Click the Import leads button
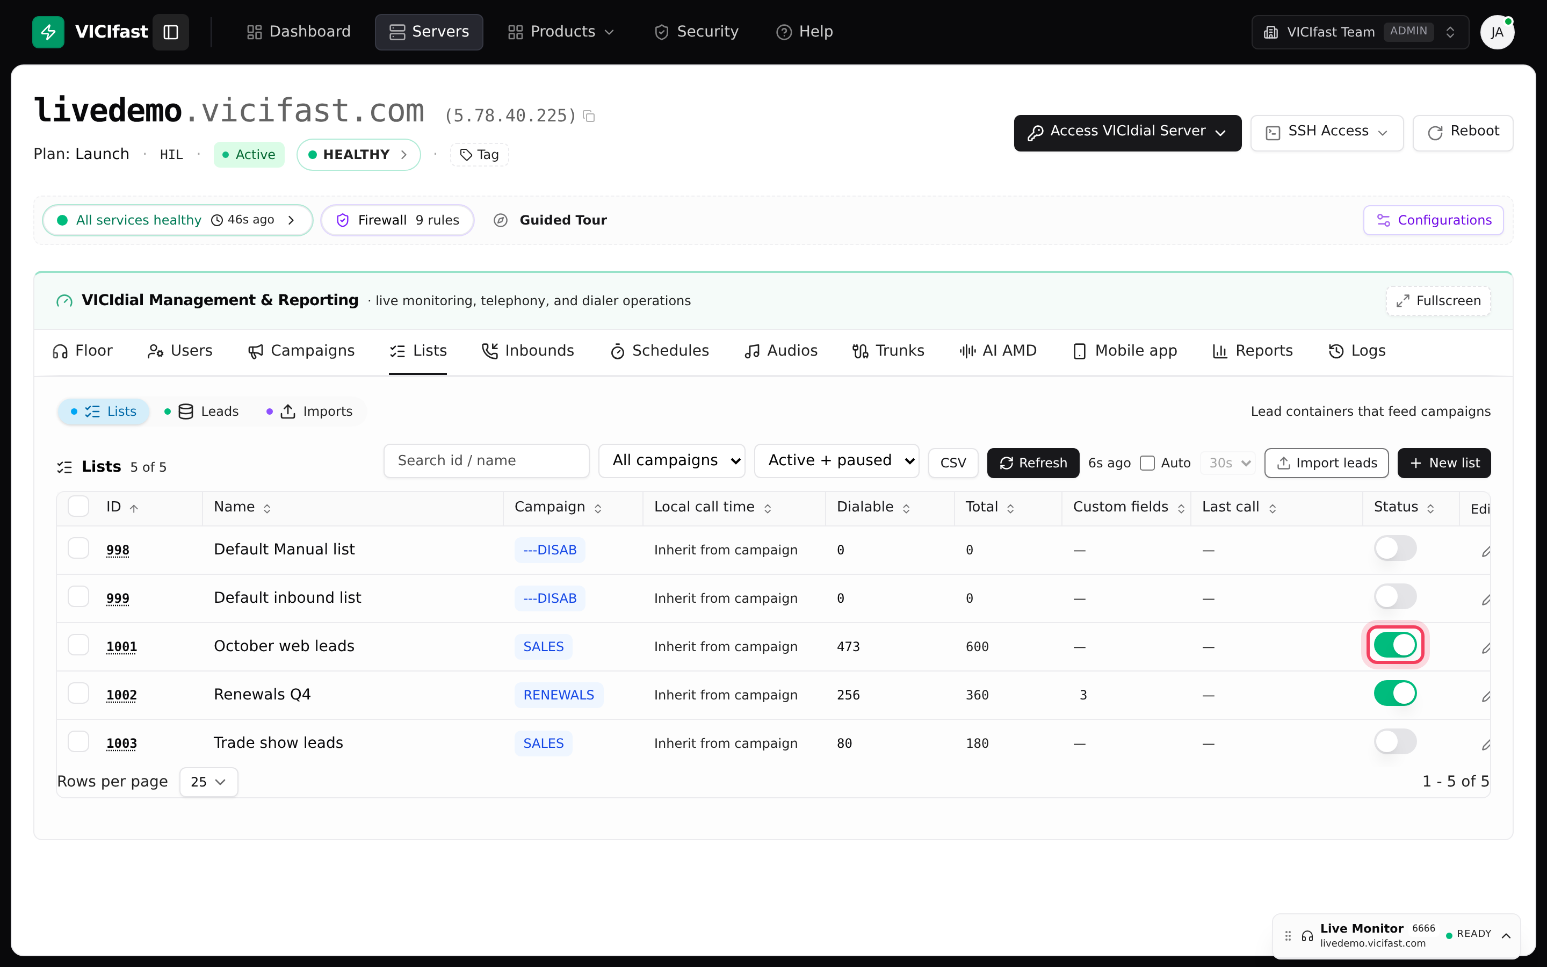This screenshot has width=1547, height=967. 1326,463
